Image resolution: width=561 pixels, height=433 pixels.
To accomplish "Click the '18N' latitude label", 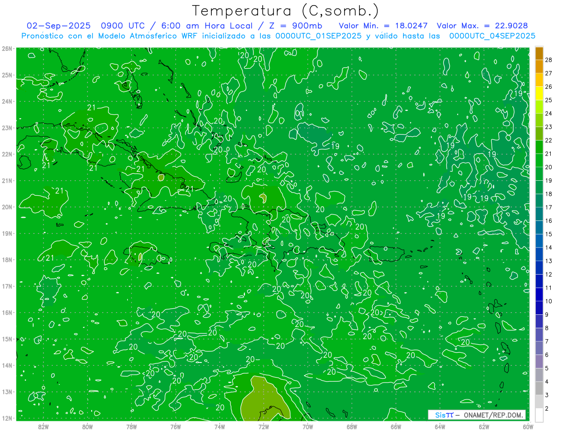I will (x=7, y=260).
